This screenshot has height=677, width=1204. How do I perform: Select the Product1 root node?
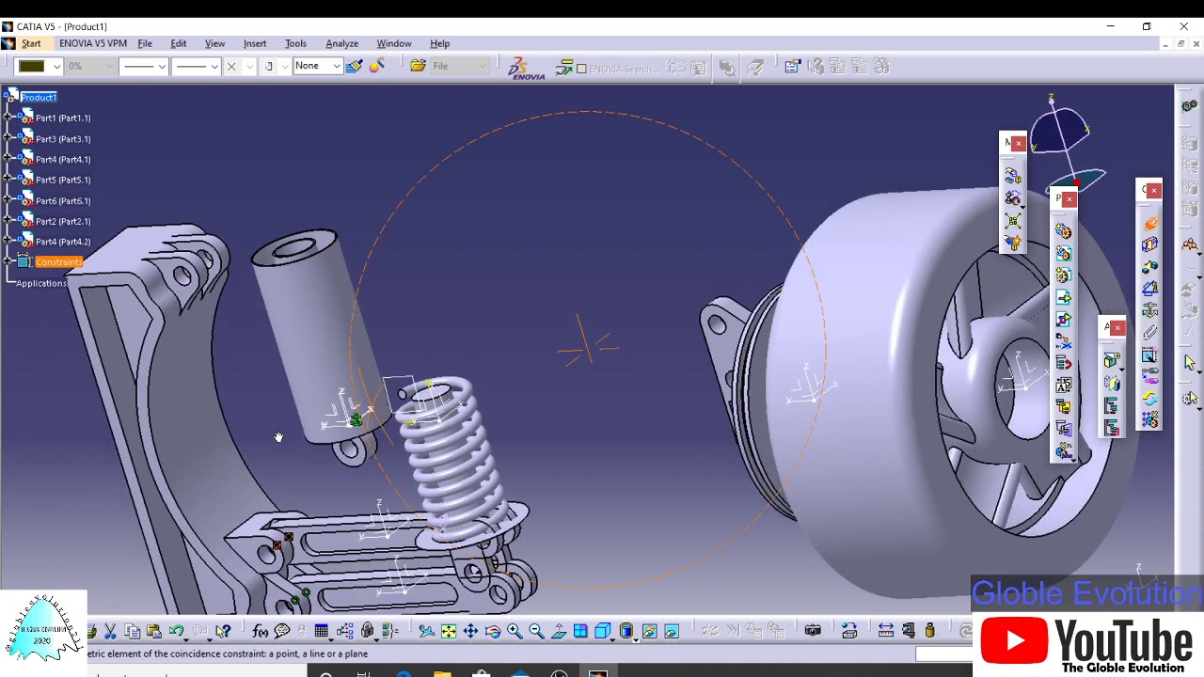click(x=39, y=97)
